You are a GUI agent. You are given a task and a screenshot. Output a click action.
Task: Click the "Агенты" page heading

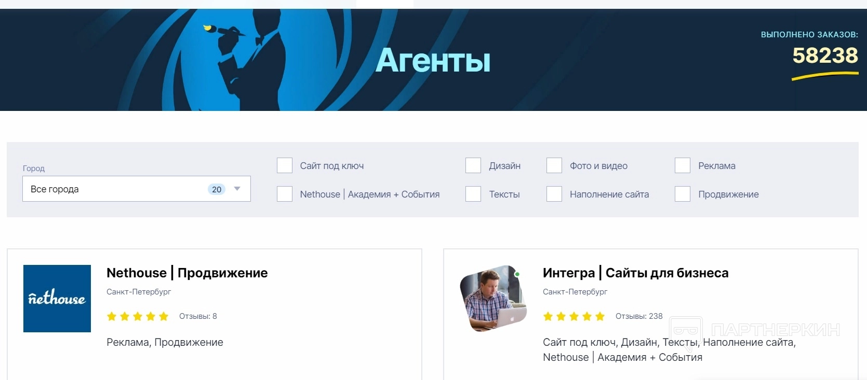click(433, 60)
